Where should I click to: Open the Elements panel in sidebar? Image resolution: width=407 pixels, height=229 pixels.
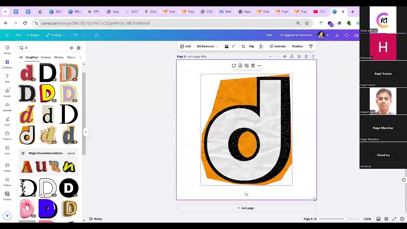pos(7,64)
